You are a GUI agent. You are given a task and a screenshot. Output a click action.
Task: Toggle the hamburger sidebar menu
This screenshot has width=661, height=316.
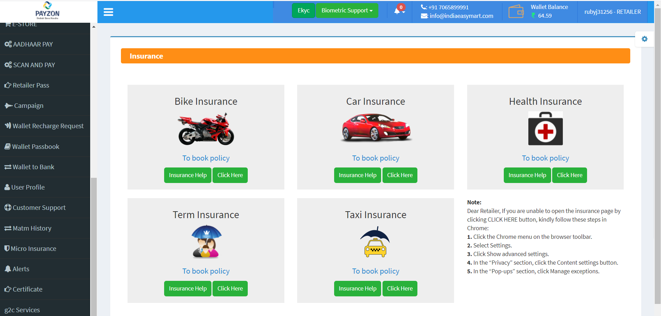tap(108, 12)
